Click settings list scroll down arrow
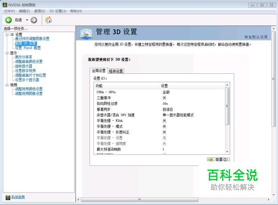The image size is (278, 205). 227,152
